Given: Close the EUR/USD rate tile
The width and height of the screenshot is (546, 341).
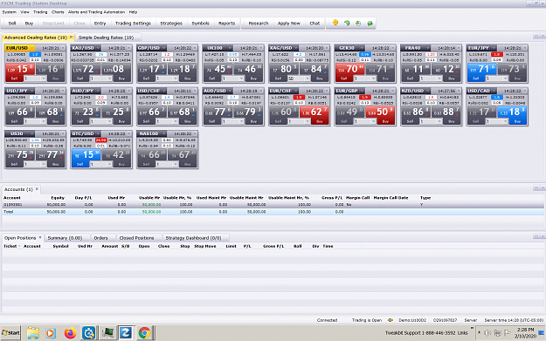Looking at the screenshot, I should [x=63, y=48].
